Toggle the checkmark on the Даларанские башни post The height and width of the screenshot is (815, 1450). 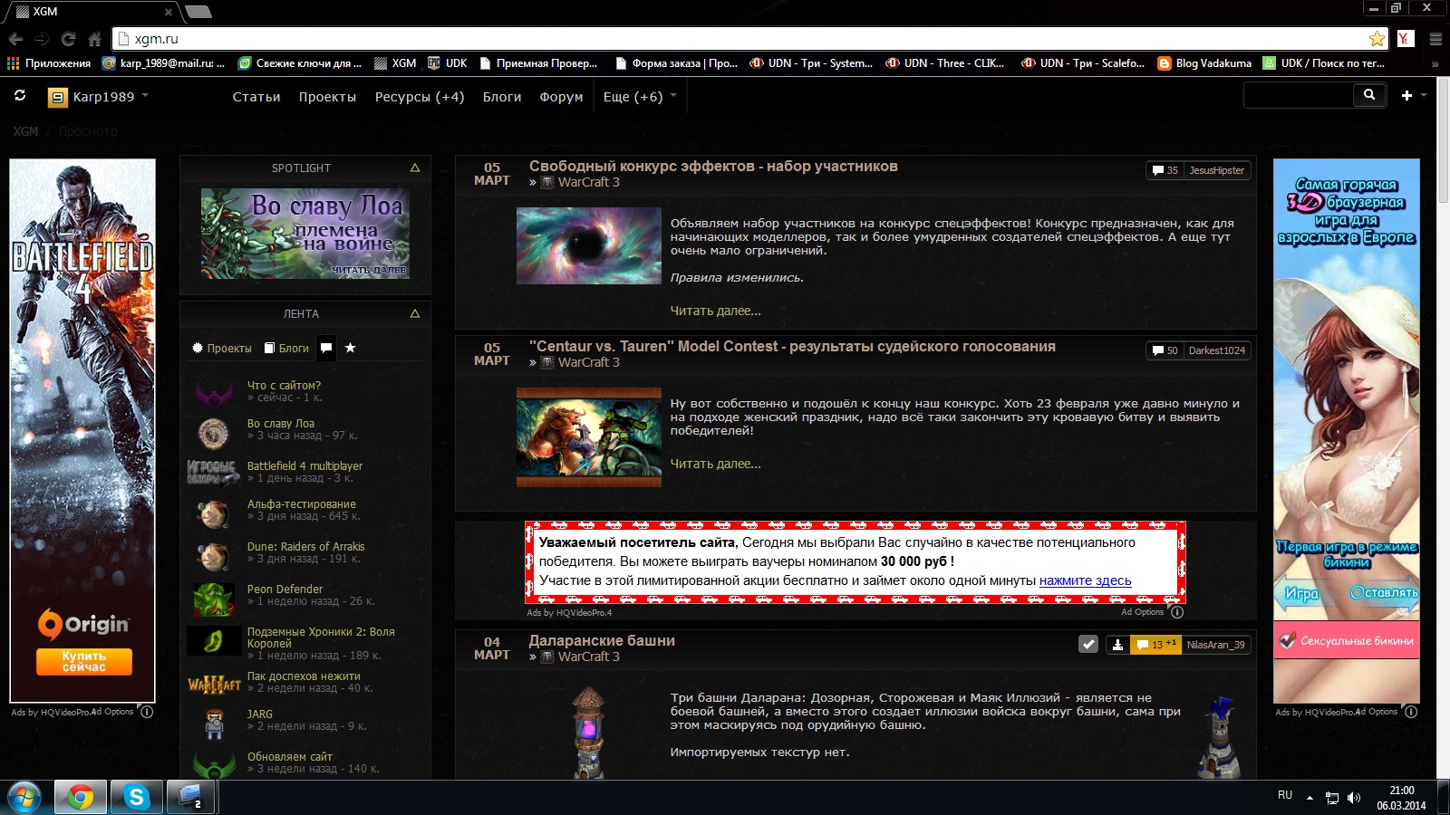[x=1088, y=645]
